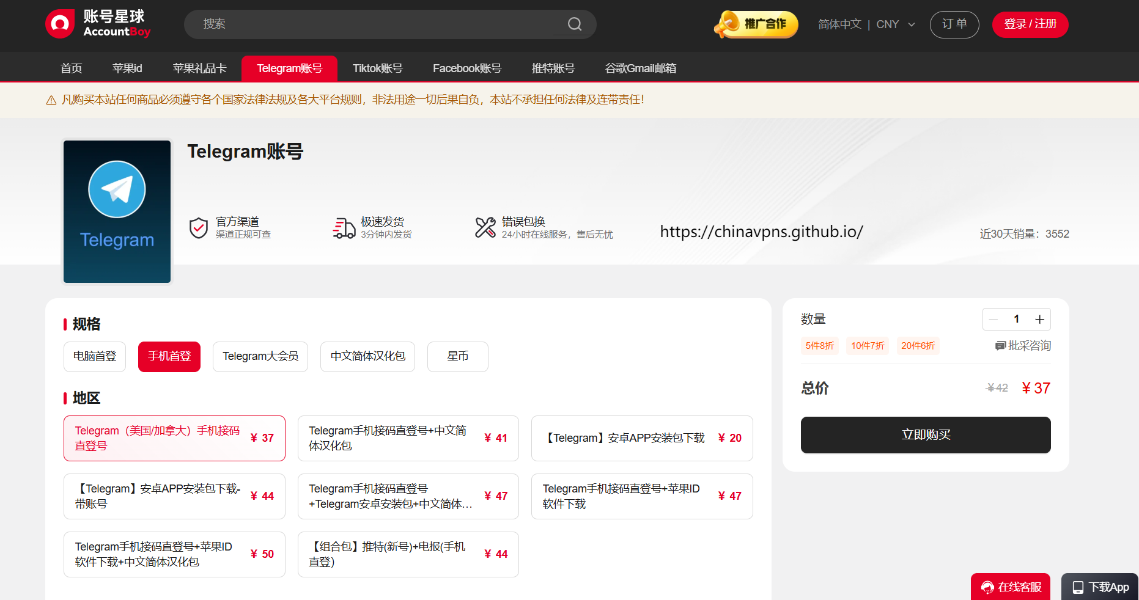Choose 手机接码直登号+苹果ID软件下载 ¥47 option
The width and height of the screenshot is (1139, 600).
click(x=642, y=496)
